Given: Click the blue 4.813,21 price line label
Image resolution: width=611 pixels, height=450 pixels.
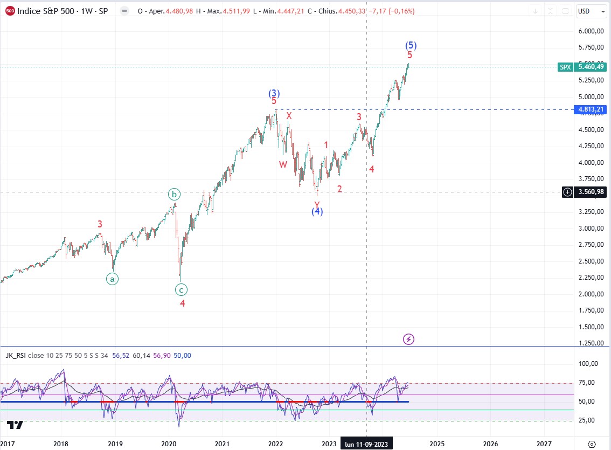Looking at the screenshot, I should 591,109.
